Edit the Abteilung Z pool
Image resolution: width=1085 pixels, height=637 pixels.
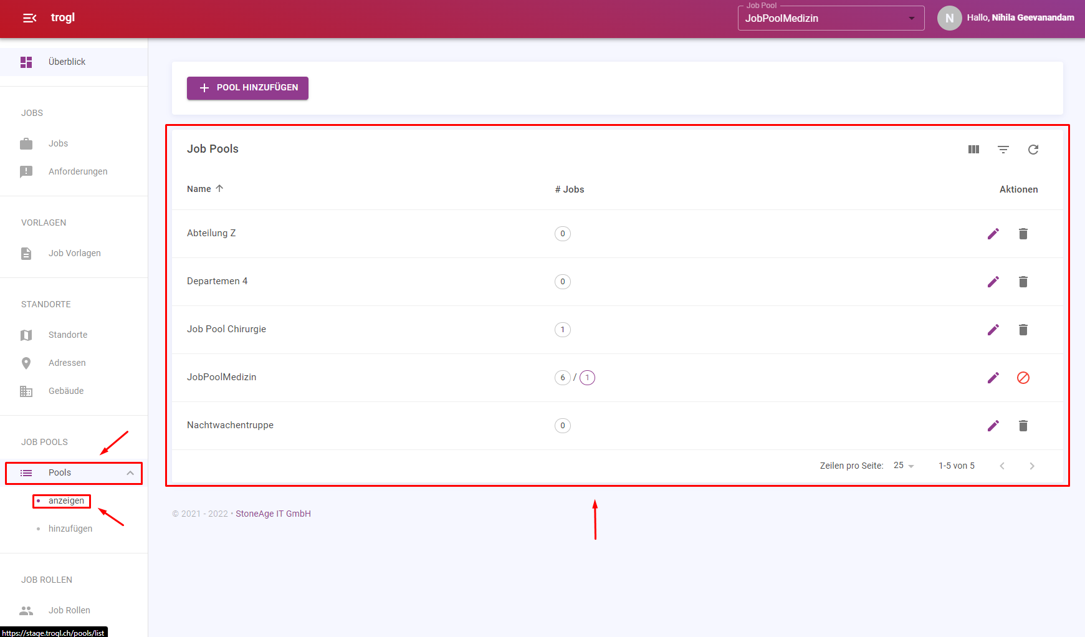point(993,234)
